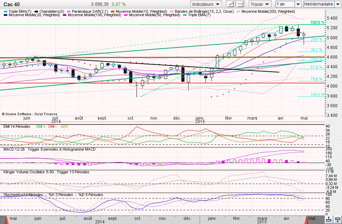
Task: Click the move-panel-down icon at bottom right
Action: click(x=338, y=220)
